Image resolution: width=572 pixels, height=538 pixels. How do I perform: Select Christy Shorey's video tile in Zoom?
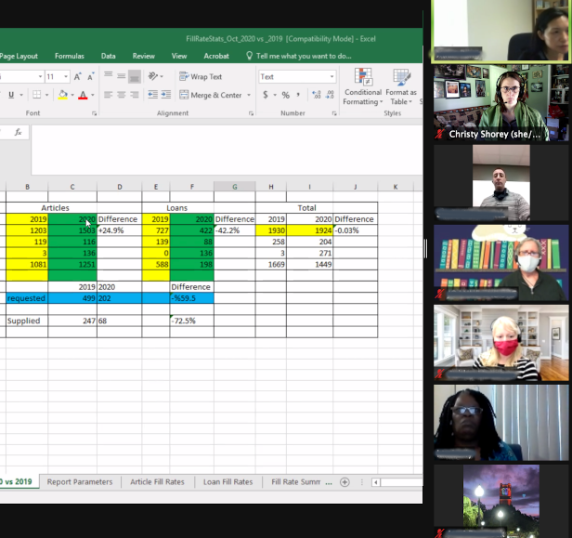click(x=500, y=102)
